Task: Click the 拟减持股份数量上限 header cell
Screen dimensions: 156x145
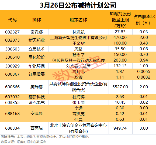Action: pyautogui.click(x=120, y=20)
